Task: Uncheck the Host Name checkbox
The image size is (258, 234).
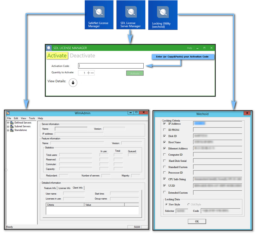Action: coord(164,142)
